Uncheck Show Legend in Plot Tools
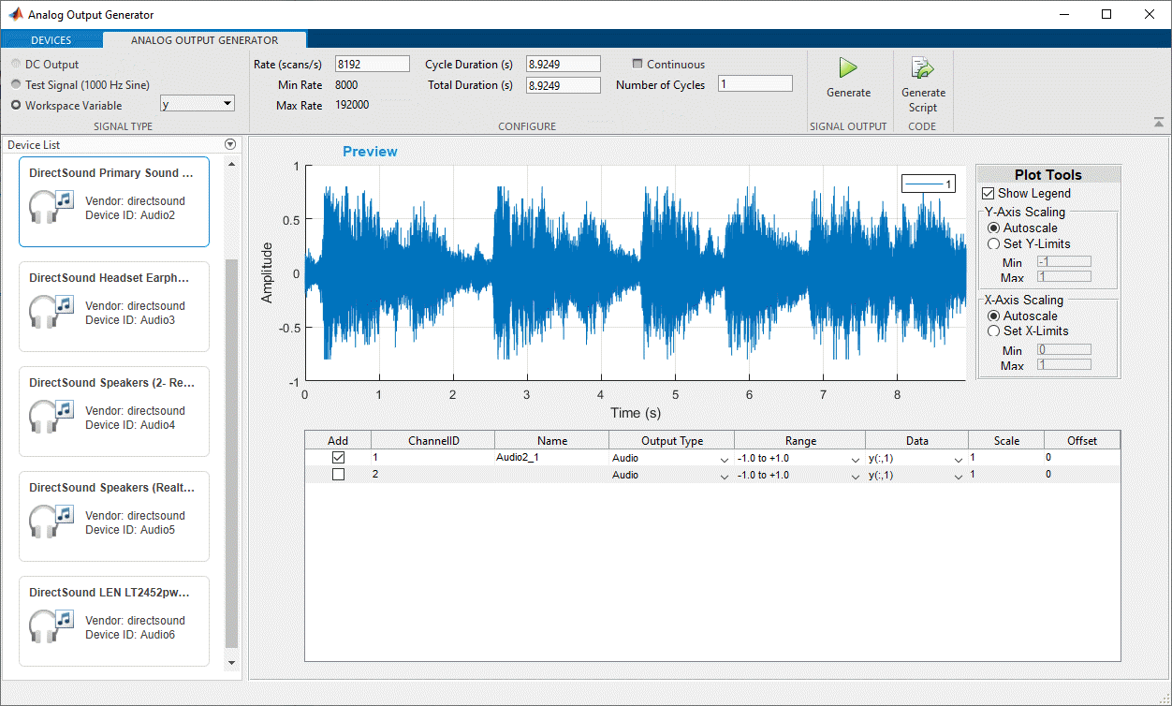Image resolution: width=1172 pixels, height=706 pixels. [x=988, y=193]
